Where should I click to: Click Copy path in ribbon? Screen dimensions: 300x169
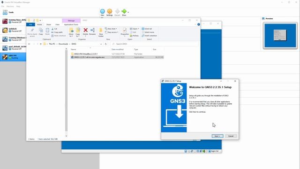pyautogui.click(x=57, y=32)
